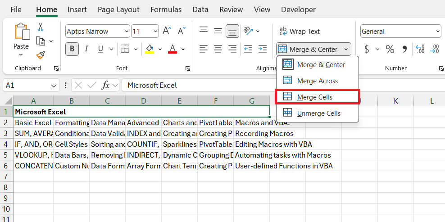The height and width of the screenshot is (222, 445).
Task: Apply red Font Color letter A
Action: [173, 49]
